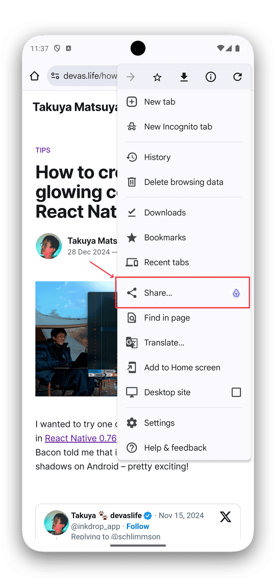Open a New Incognito tab
This screenshot has width=276, height=587.
pos(178,127)
